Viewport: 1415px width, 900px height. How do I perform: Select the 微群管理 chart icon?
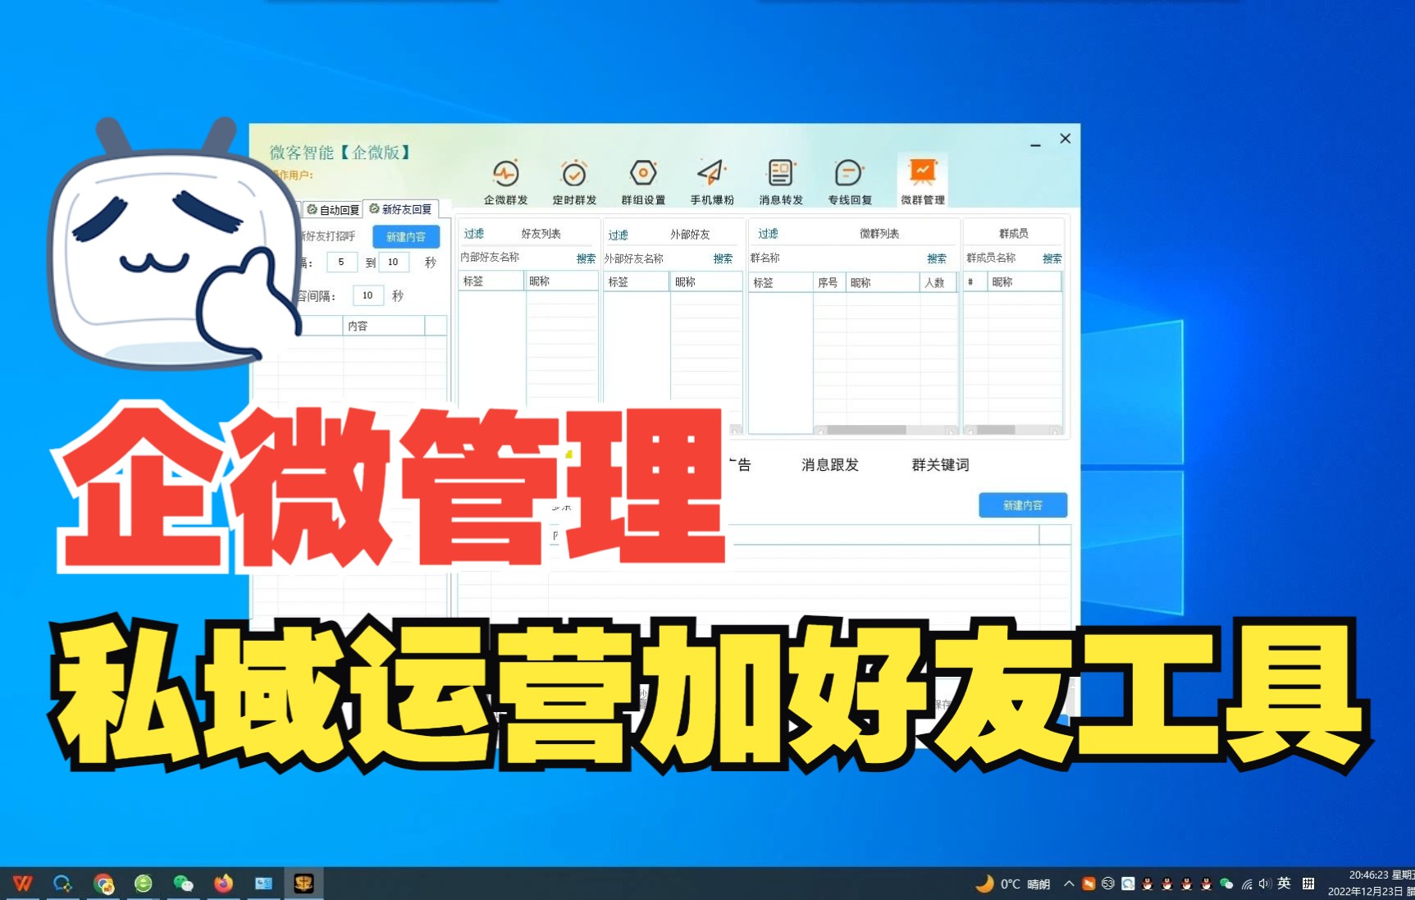pos(923,180)
